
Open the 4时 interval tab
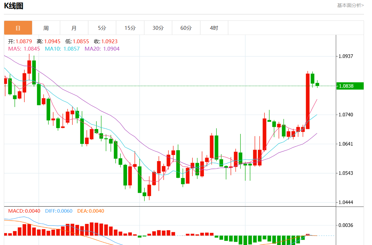[214, 28]
